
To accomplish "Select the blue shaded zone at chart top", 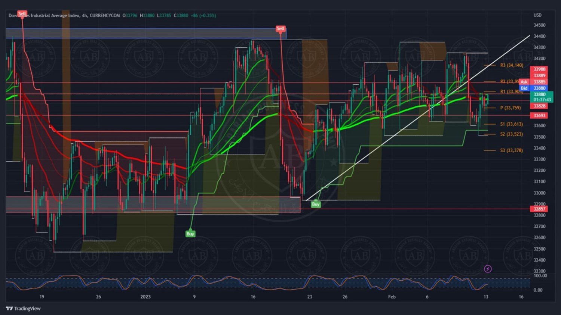I will pyautogui.click(x=146, y=33).
